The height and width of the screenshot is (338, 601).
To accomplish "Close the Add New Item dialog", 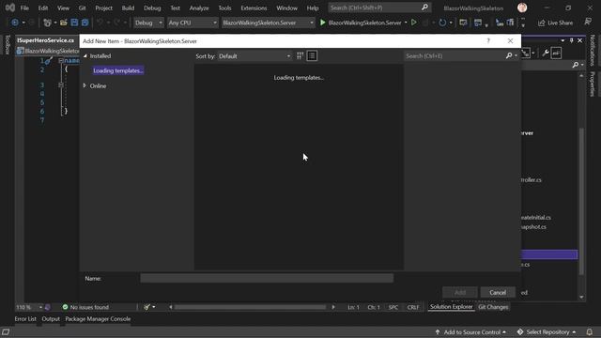I will pos(510,40).
